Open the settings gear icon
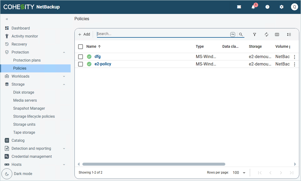Viewport: 301px width, 181px height. [281, 7]
